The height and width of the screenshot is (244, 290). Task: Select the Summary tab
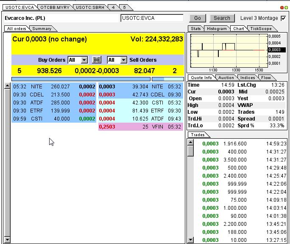click(42, 29)
